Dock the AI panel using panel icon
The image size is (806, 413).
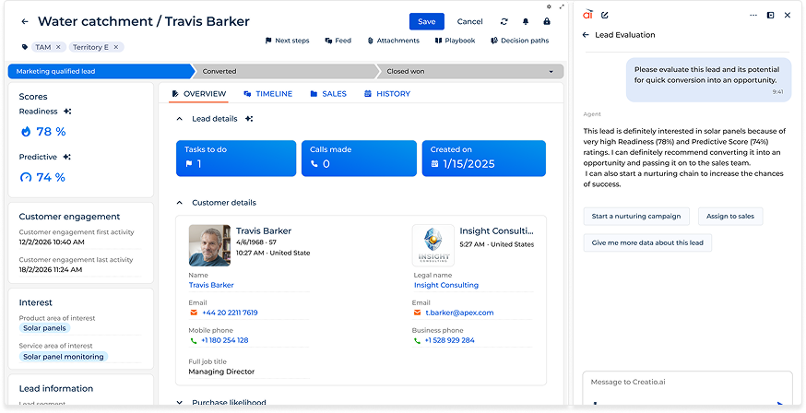click(x=770, y=15)
